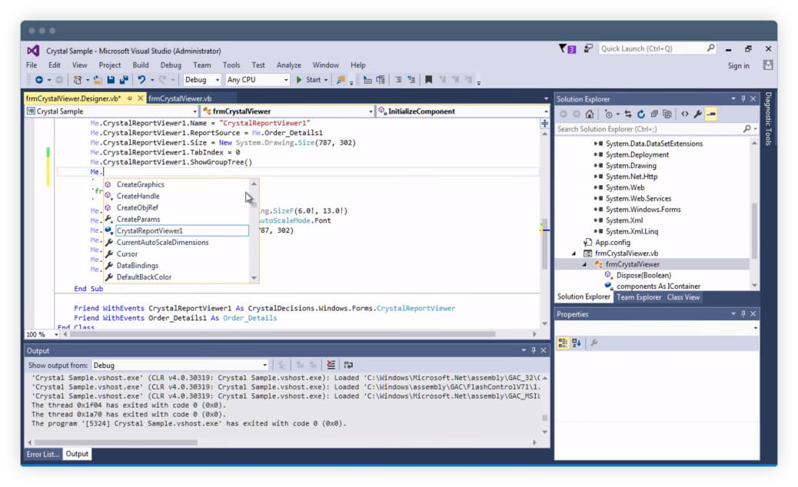
Task: Collapse the frmCrystalViewer.vb tree node
Action: point(574,253)
